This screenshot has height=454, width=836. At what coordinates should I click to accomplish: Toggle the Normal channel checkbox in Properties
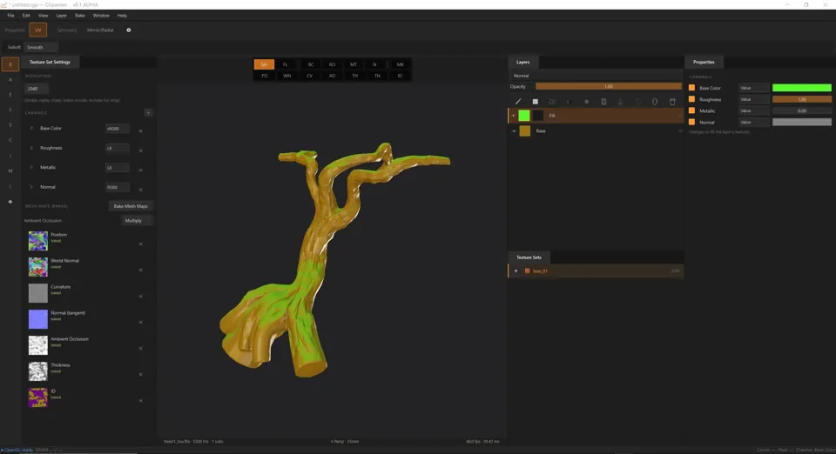(x=692, y=123)
